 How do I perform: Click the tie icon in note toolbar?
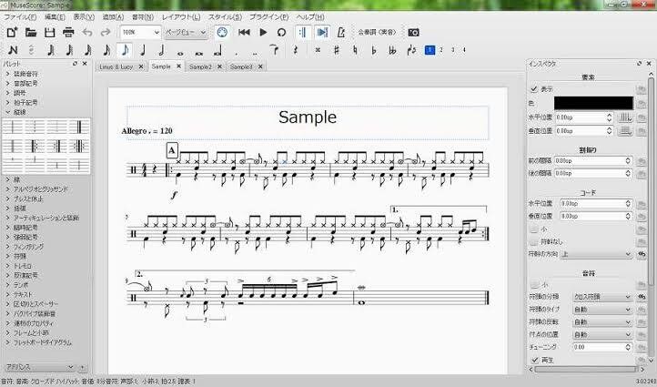[275, 50]
